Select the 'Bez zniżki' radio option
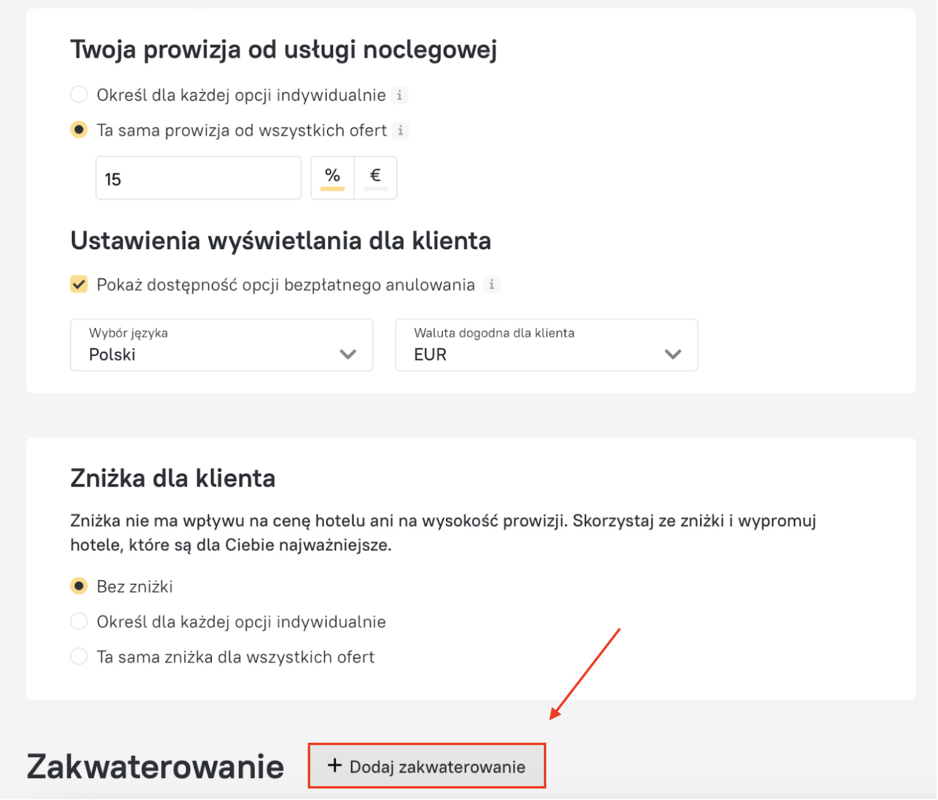 click(79, 586)
